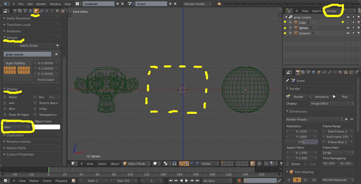Toggle the 3D manipulator widget
Screen dimensions: 361x184
coord(181,163)
